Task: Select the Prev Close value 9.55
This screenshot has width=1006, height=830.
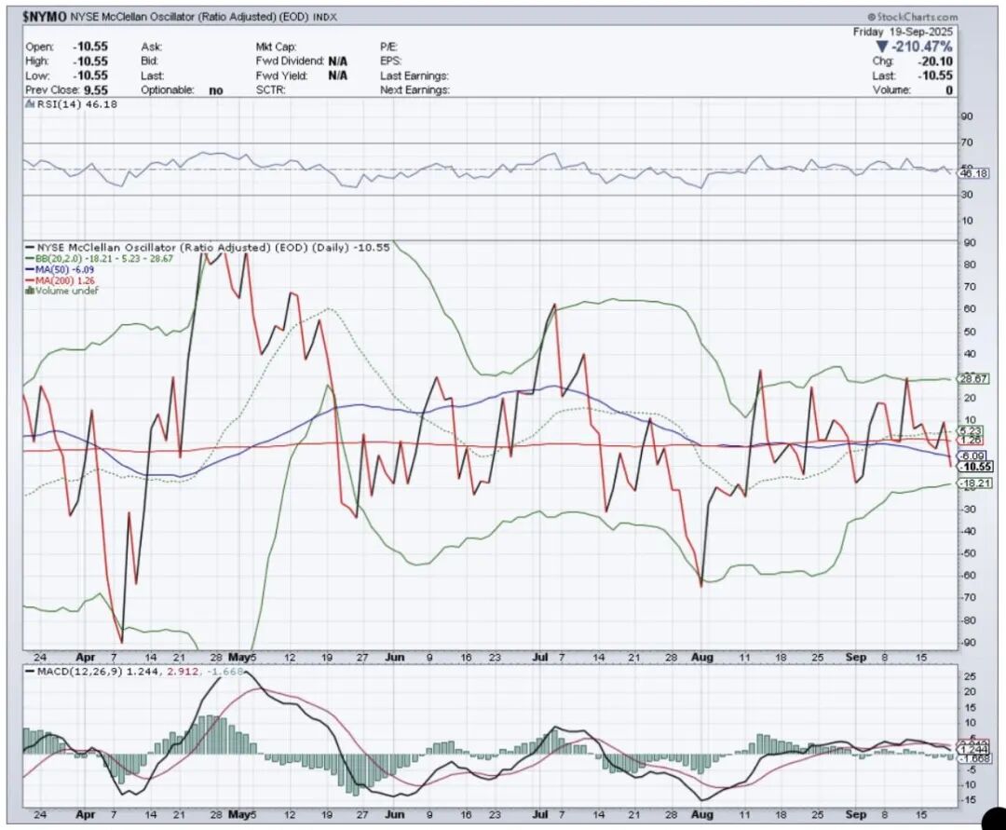Action: click(96, 90)
